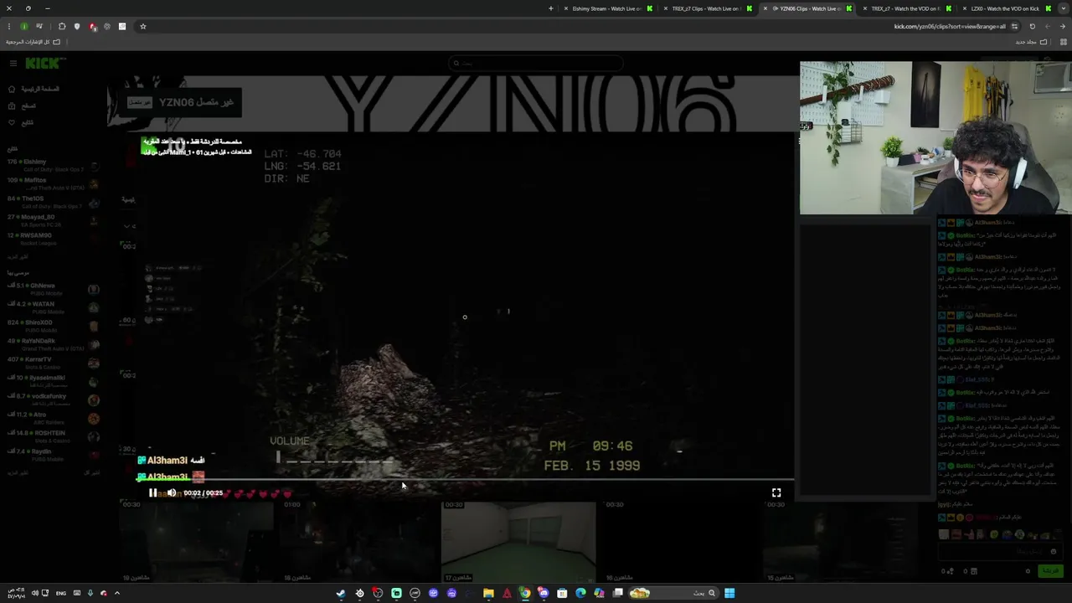Open Elshimy channel in the sidebar
The image size is (1072, 603).
coord(52,165)
